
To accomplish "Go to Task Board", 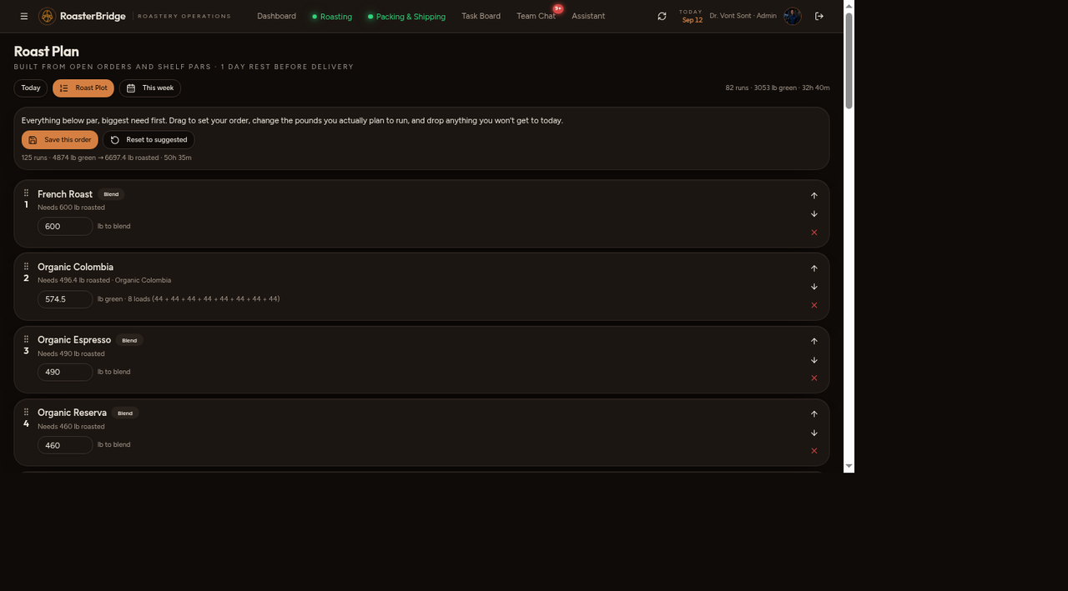I will pyautogui.click(x=481, y=16).
